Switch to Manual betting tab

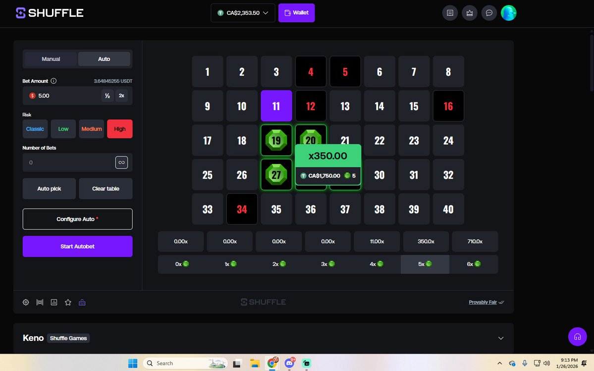[x=51, y=59]
